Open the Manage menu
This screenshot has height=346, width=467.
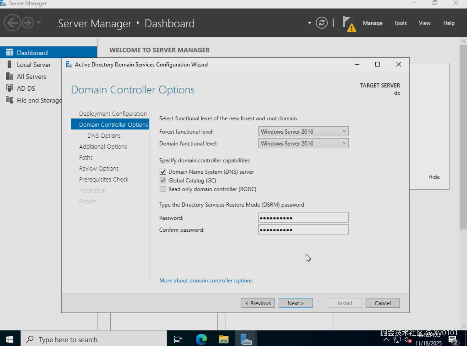[373, 23]
